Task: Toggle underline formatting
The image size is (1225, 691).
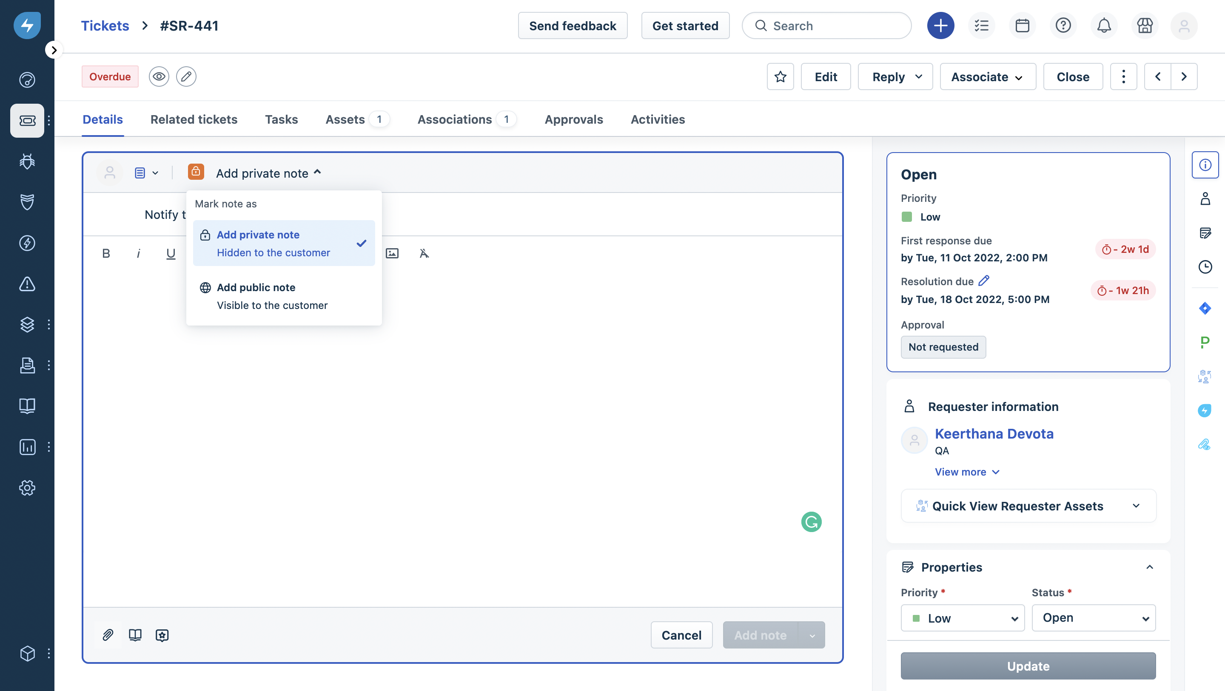Action: [x=171, y=254]
